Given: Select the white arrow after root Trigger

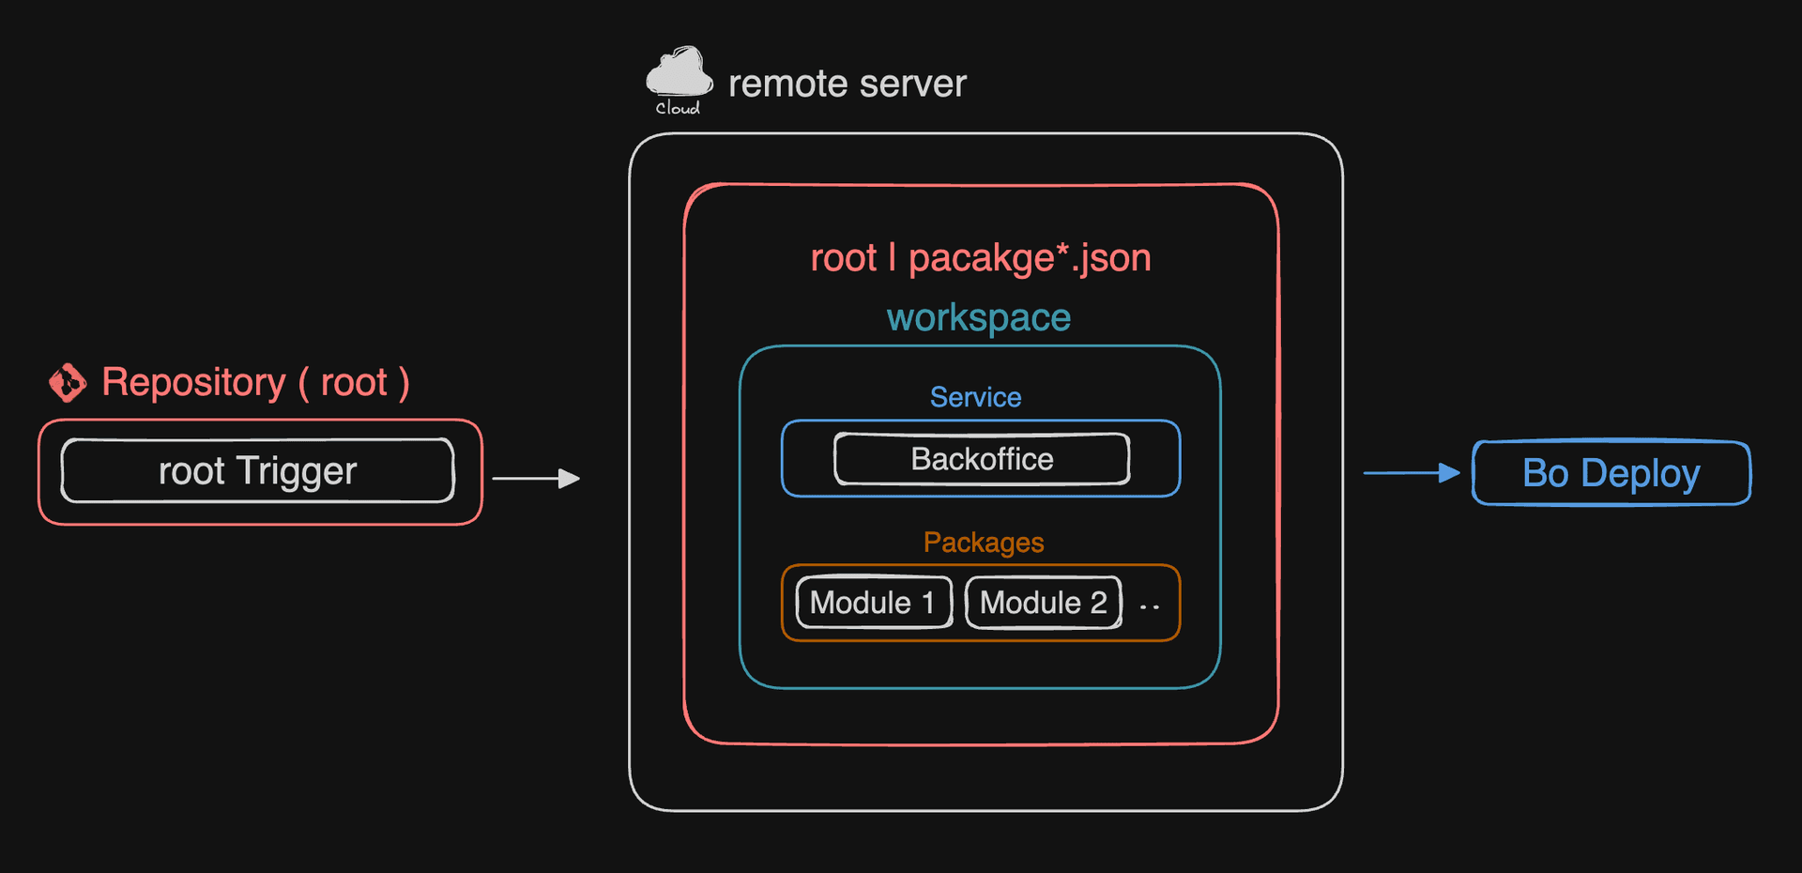Looking at the screenshot, I should click(536, 479).
